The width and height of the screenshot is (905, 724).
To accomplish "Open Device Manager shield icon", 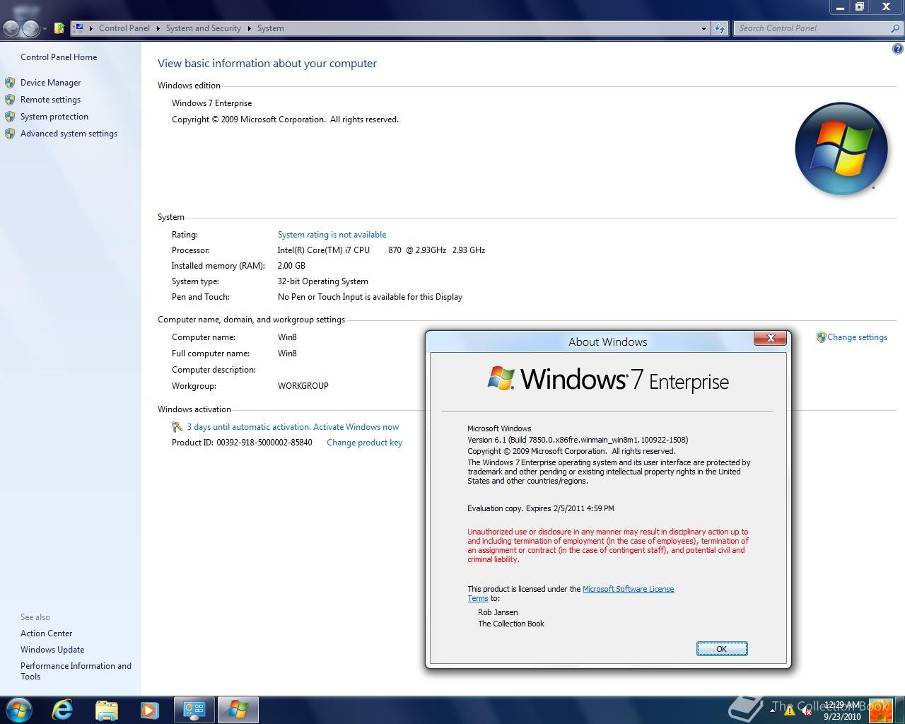I will pos(10,83).
